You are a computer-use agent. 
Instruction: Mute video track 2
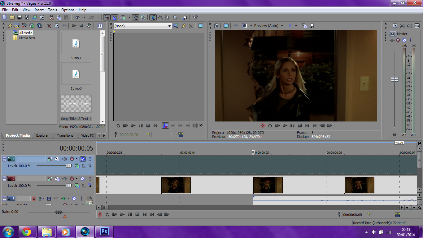(x=83, y=179)
